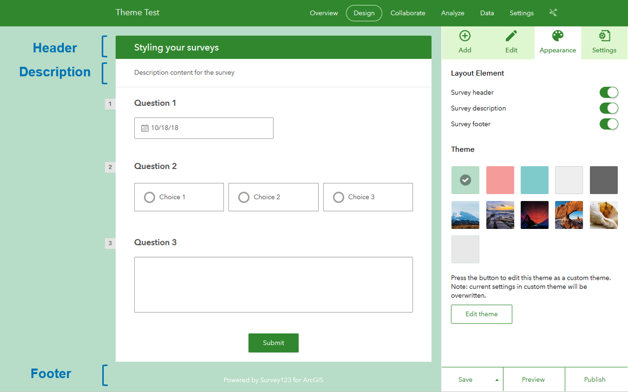
Task: Click the share icon in top navigation
Action: click(x=553, y=12)
